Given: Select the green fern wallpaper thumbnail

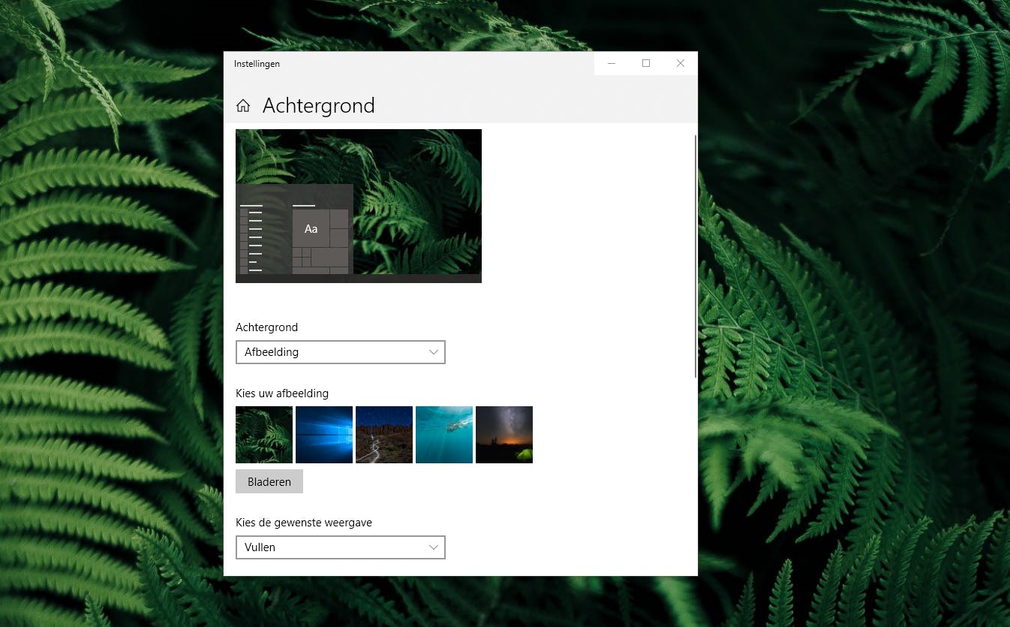Looking at the screenshot, I should [264, 435].
